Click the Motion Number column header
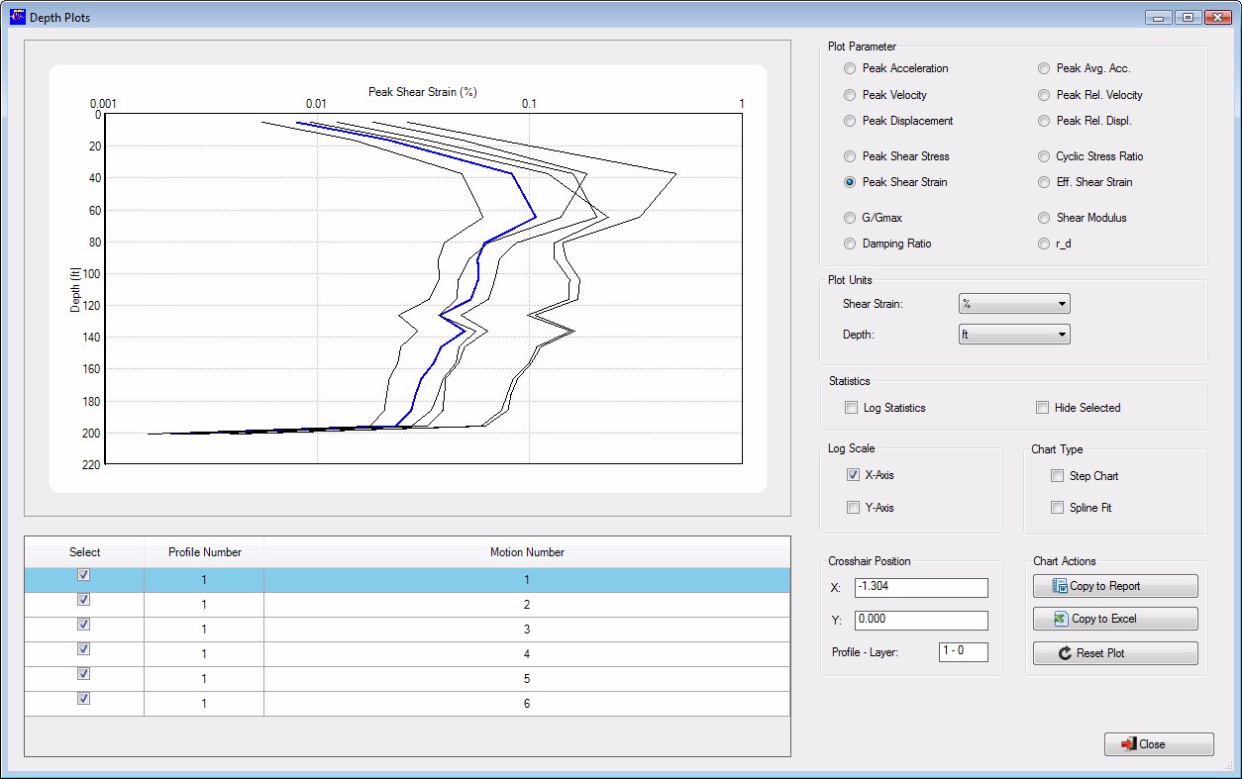The height and width of the screenshot is (779, 1242). (527, 552)
